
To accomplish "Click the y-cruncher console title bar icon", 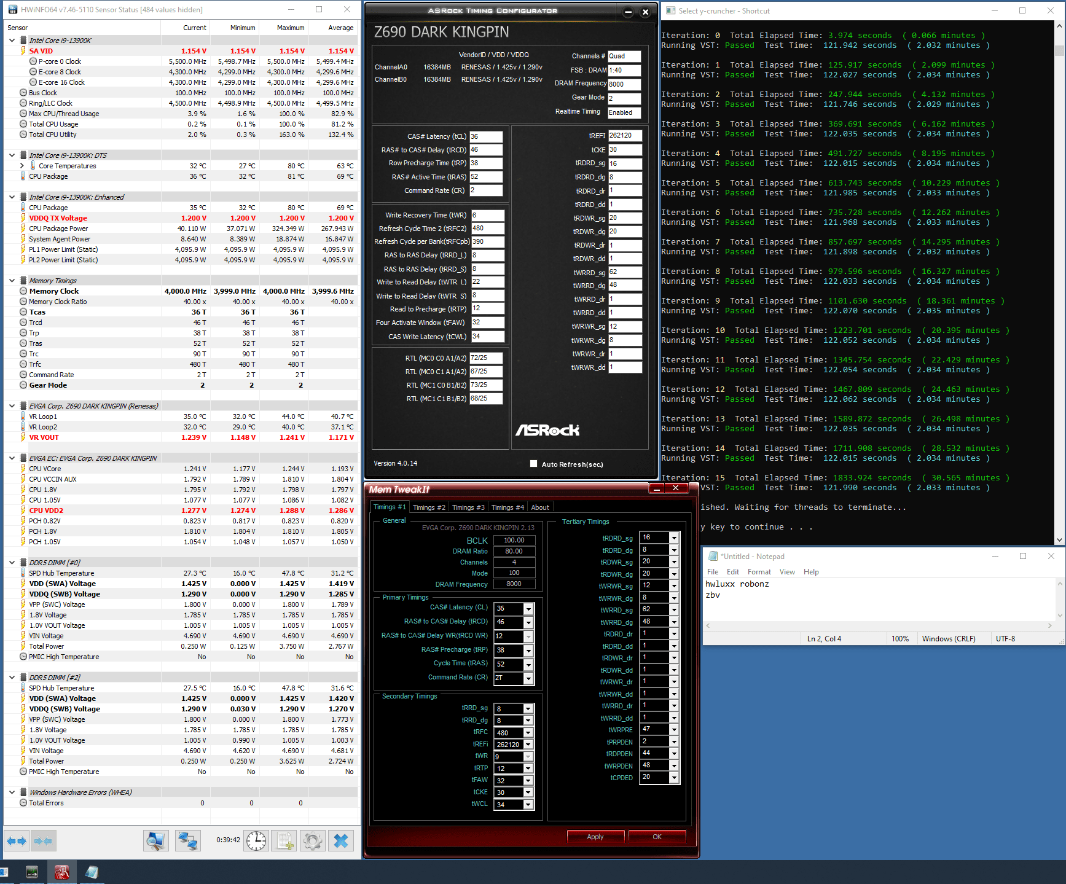I will pyautogui.click(x=670, y=10).
